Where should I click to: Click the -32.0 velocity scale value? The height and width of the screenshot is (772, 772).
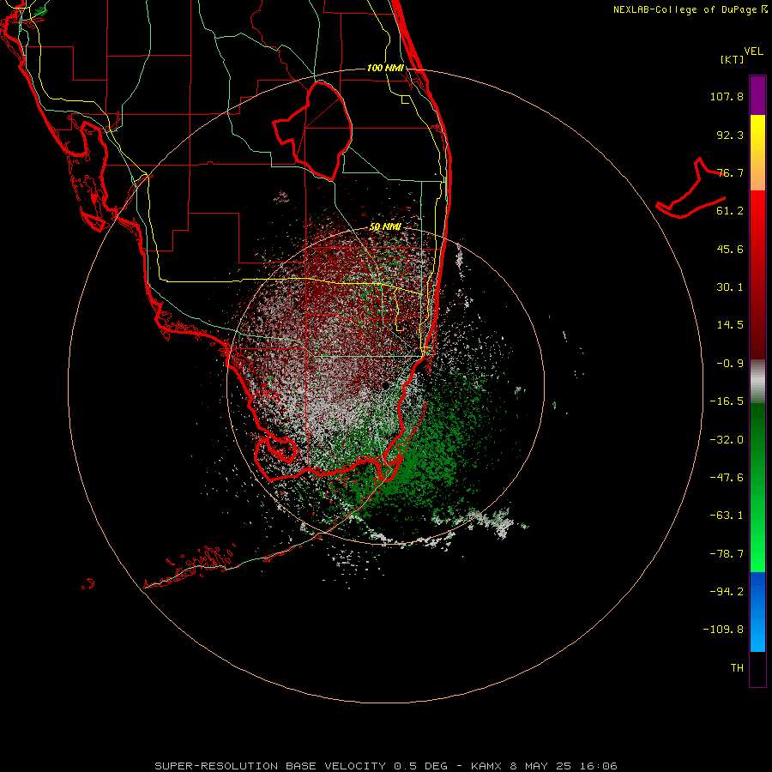727,440
